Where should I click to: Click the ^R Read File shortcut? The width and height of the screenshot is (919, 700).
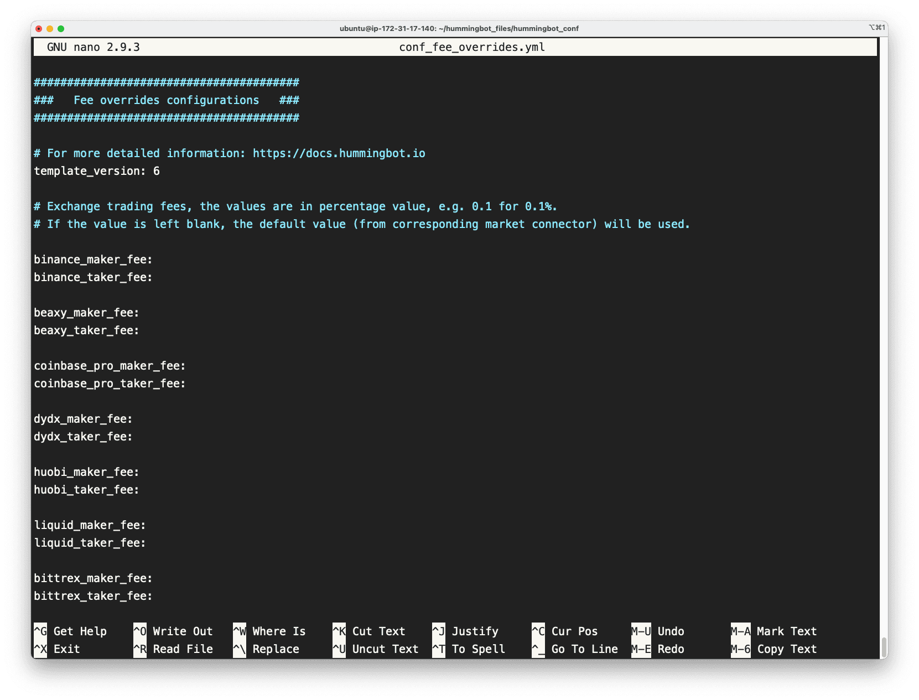click(173, 649)
